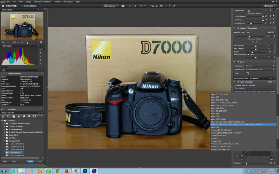
Task: Open the Palettes menu
Action: [57, 2]
